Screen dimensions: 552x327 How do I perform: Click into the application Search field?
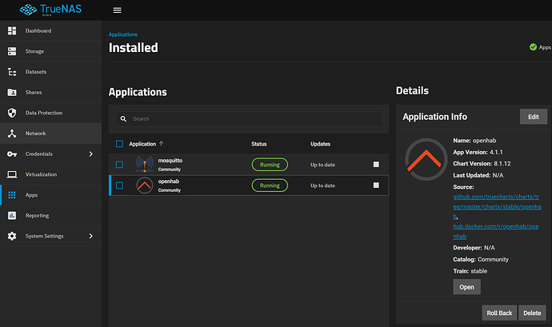[x=249, y=119]
